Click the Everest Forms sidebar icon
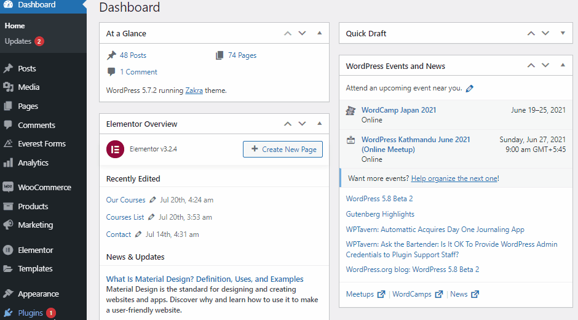Viewport: 578px width, 320px height. click(8, 144)
